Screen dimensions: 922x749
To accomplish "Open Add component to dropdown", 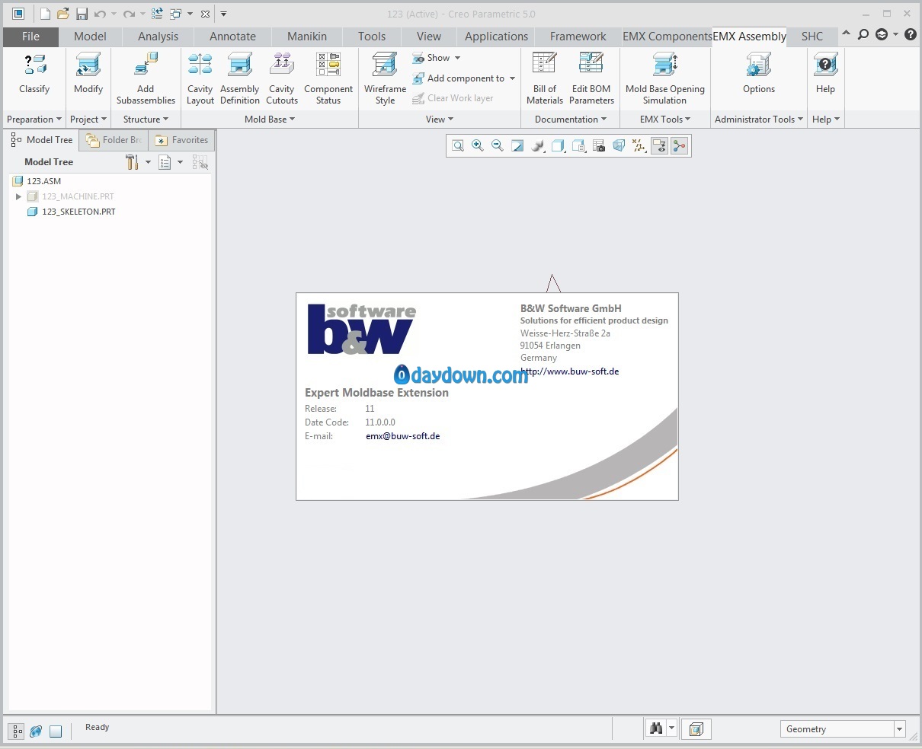I will 464,78.
